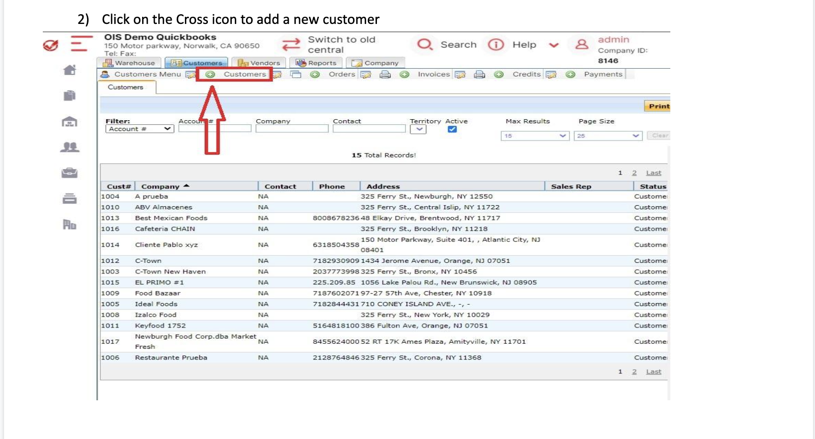Select customer row Food Bazaar

pos(384,293)
